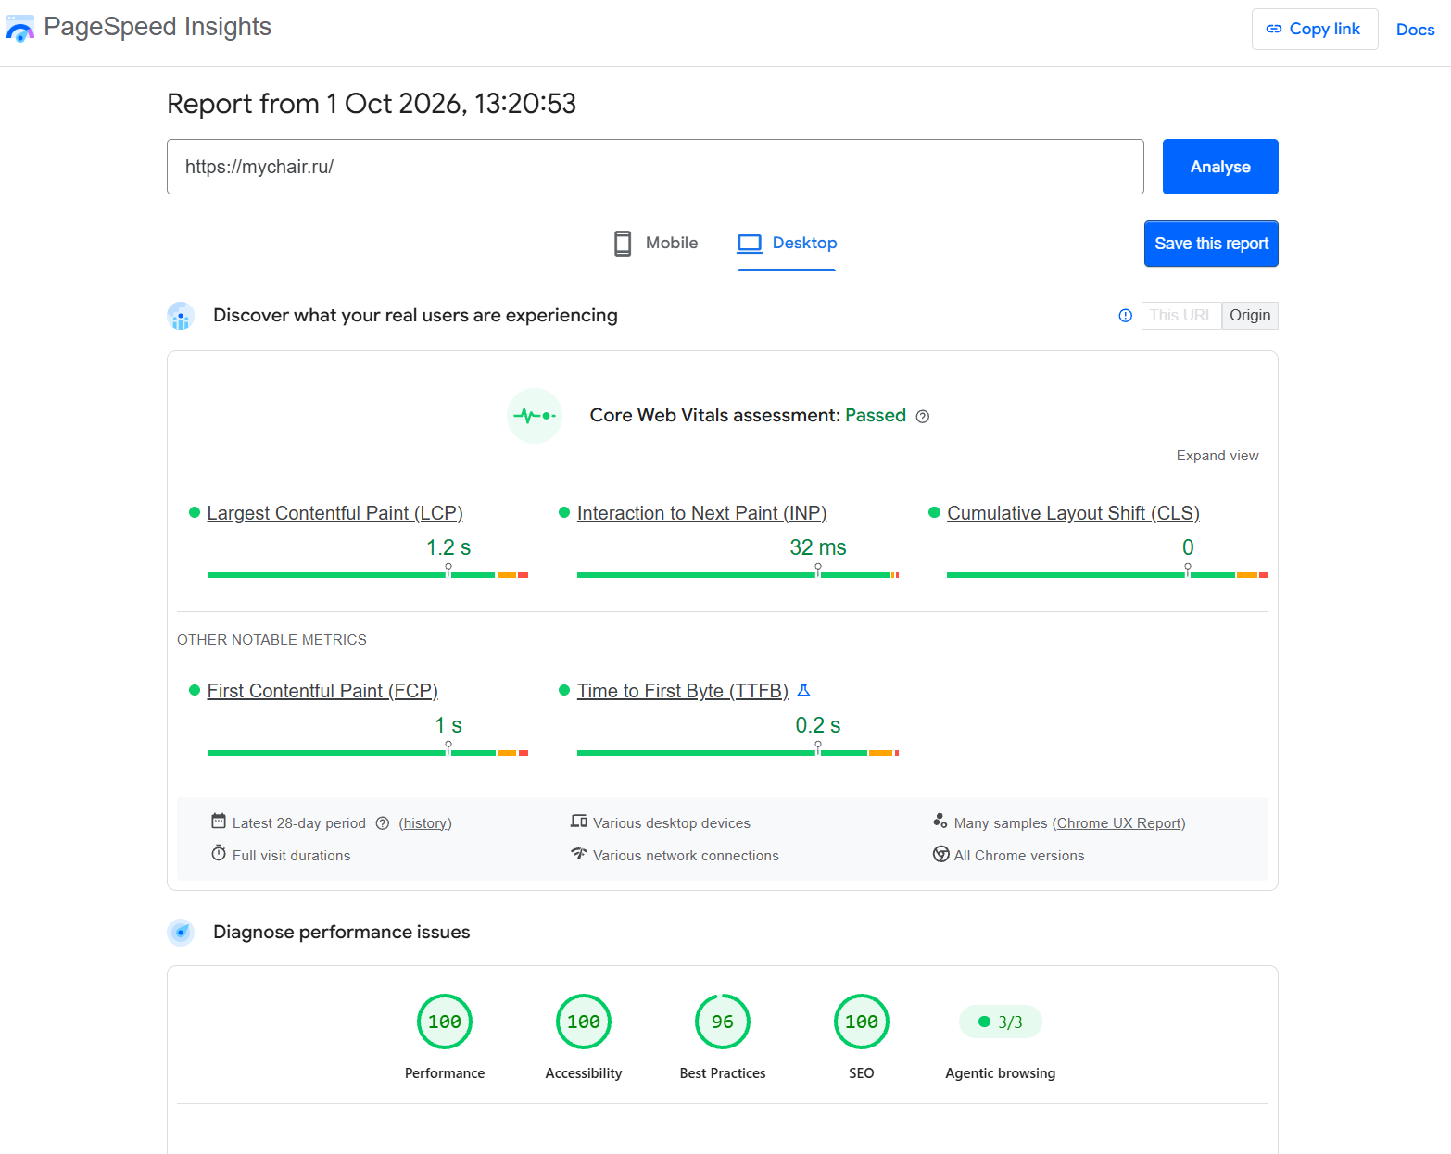Viewport: 1451px width, 1154px height.
Task: Click the SEO score gauge
Action: click(x=862, y=1022)
